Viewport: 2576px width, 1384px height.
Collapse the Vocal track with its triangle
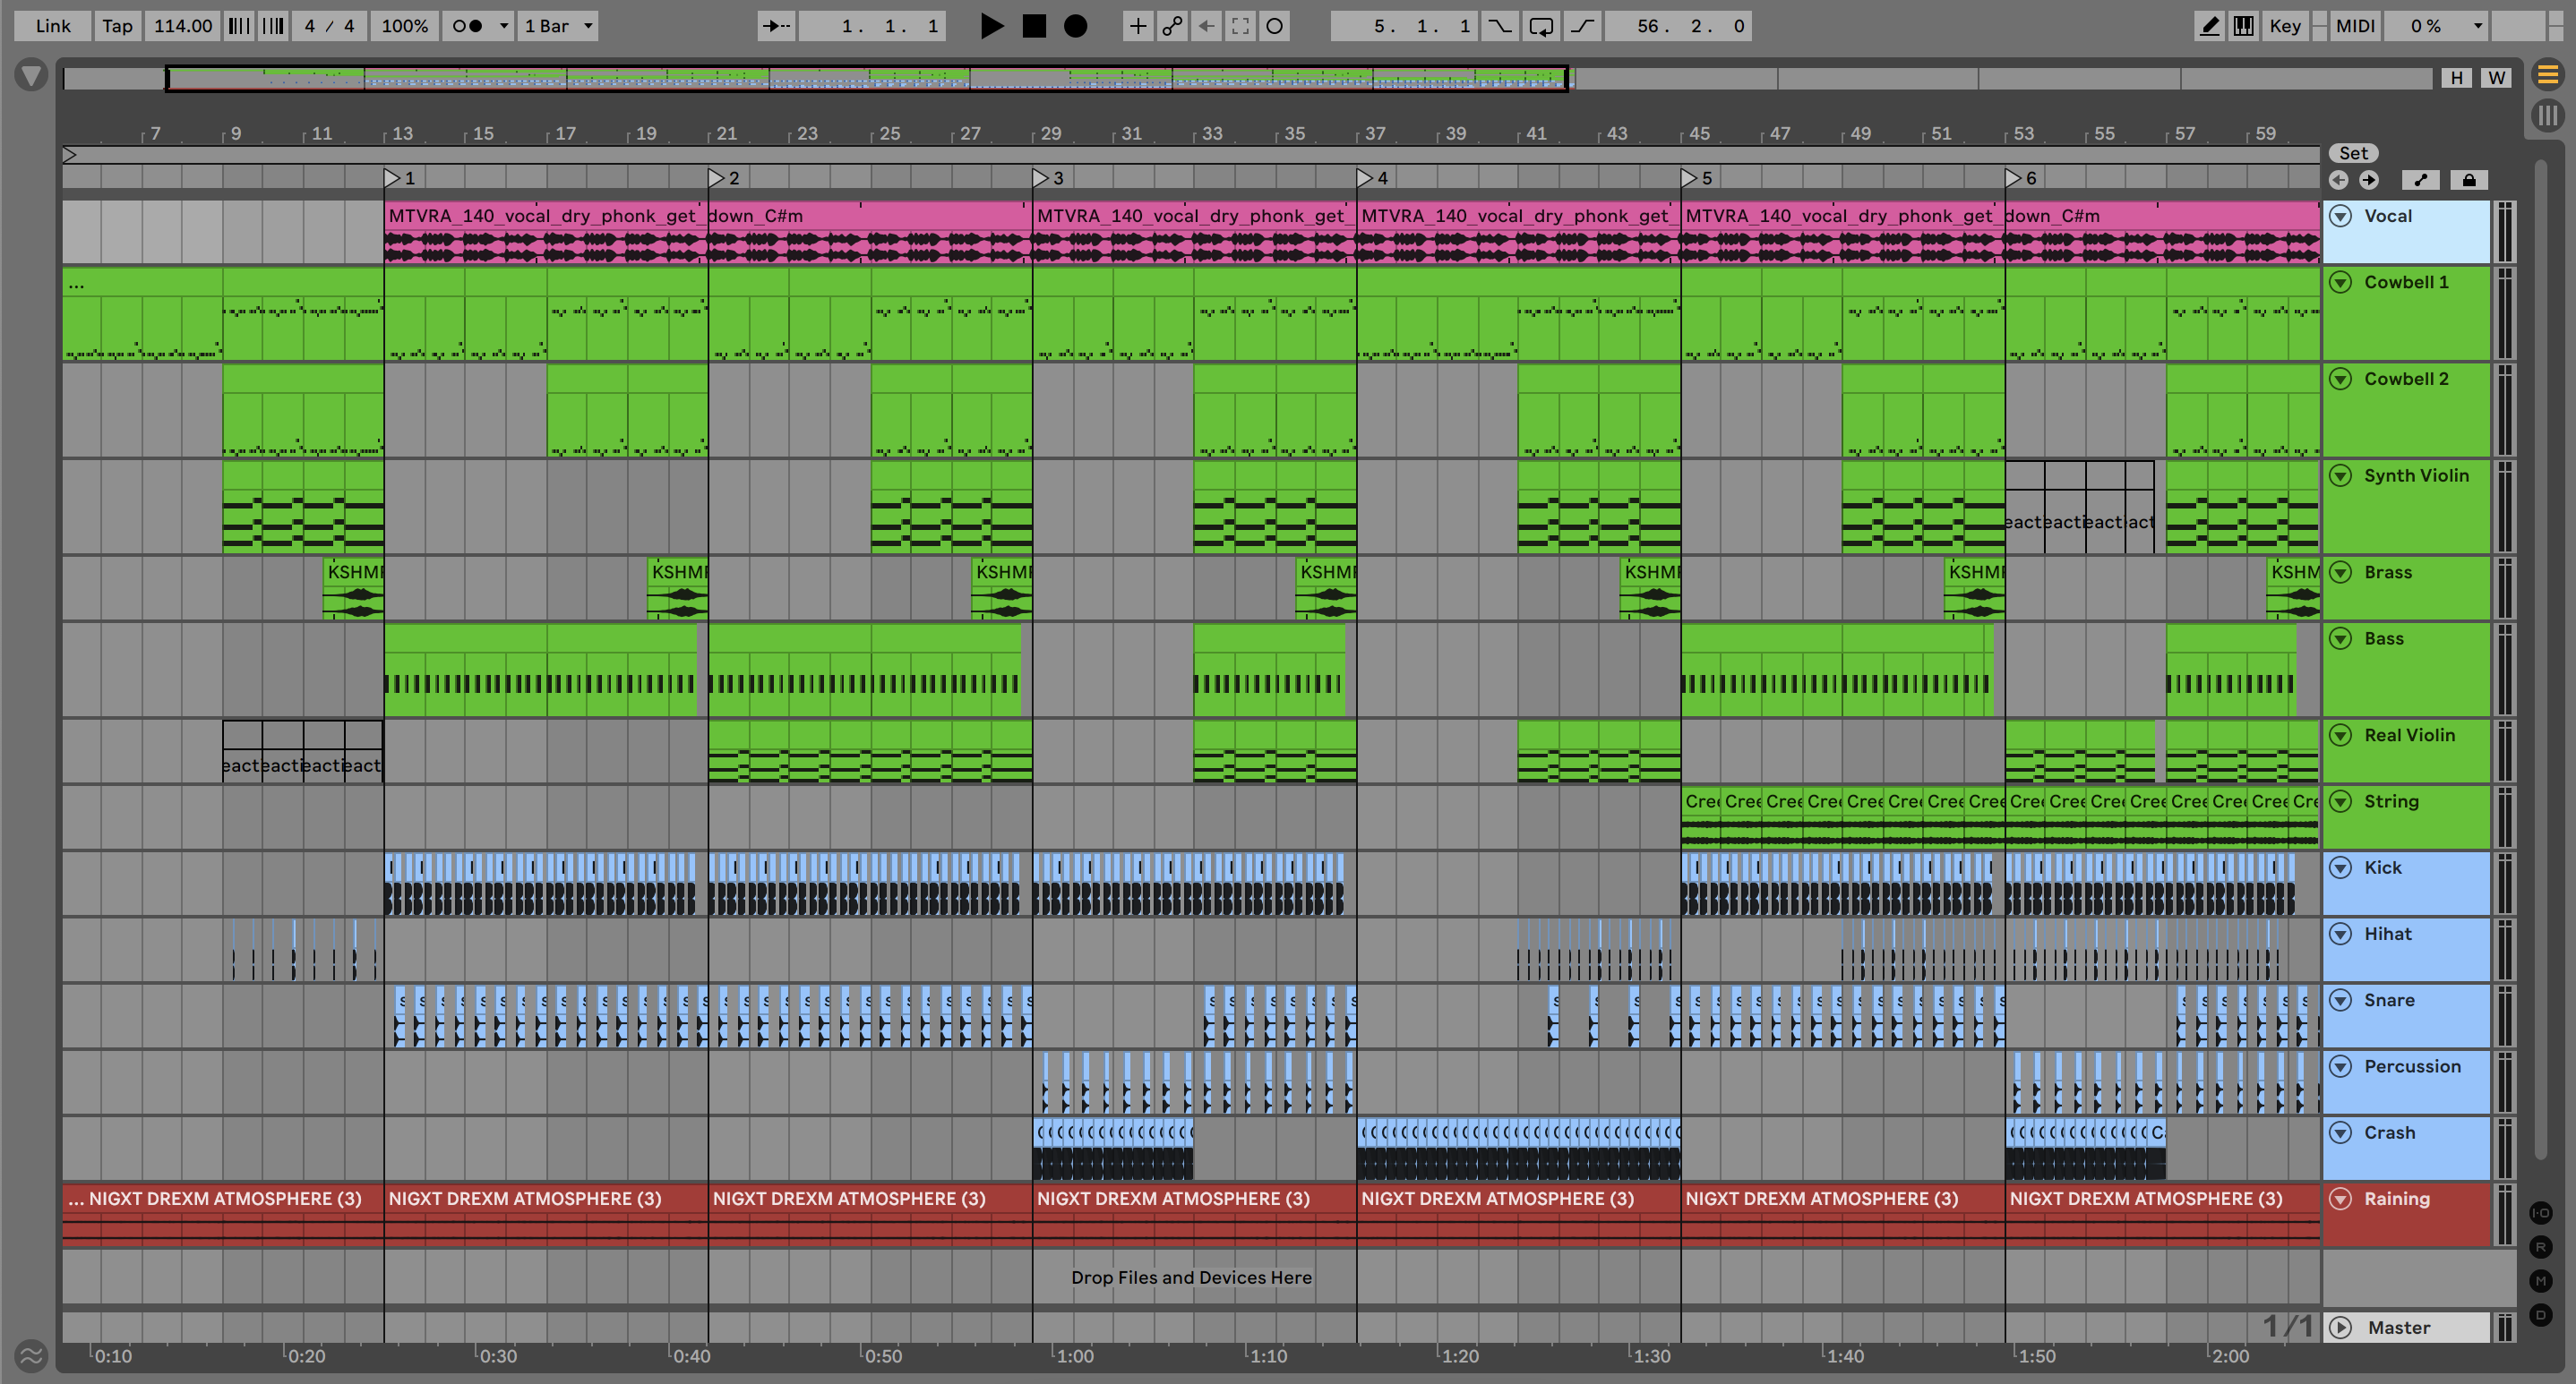pos(2341,216)
